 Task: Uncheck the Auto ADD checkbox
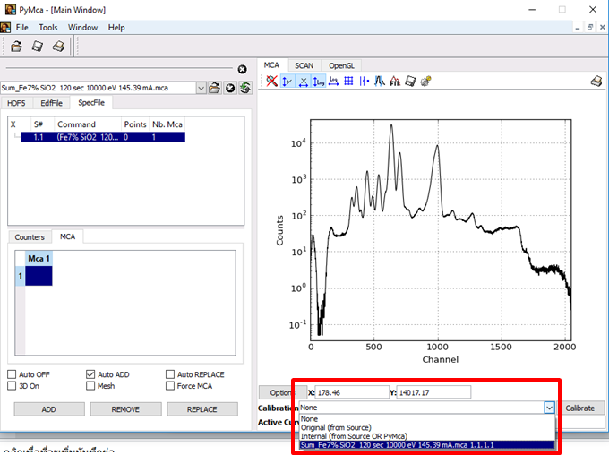(90, 374)
